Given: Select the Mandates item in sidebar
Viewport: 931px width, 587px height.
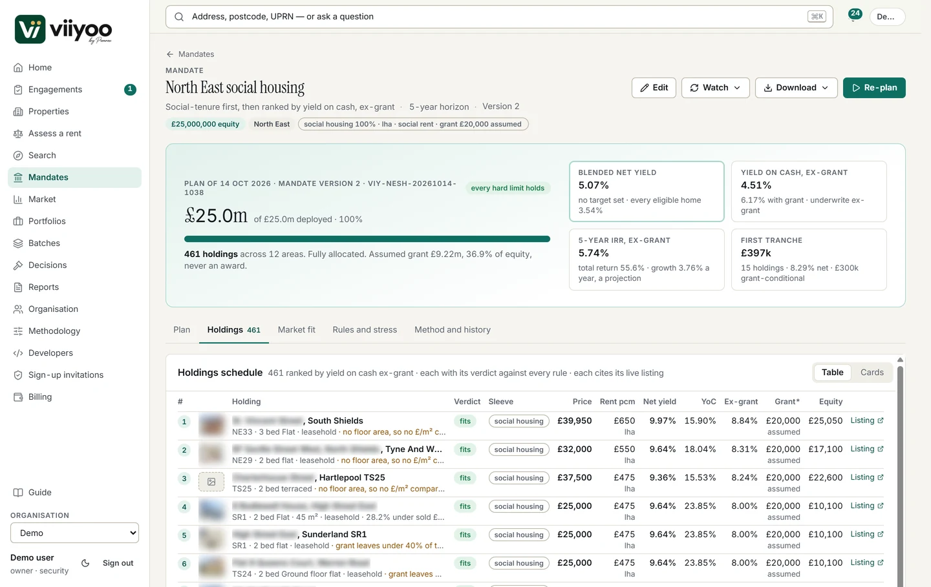Looking at the screenshot, I should pos(75,178).
